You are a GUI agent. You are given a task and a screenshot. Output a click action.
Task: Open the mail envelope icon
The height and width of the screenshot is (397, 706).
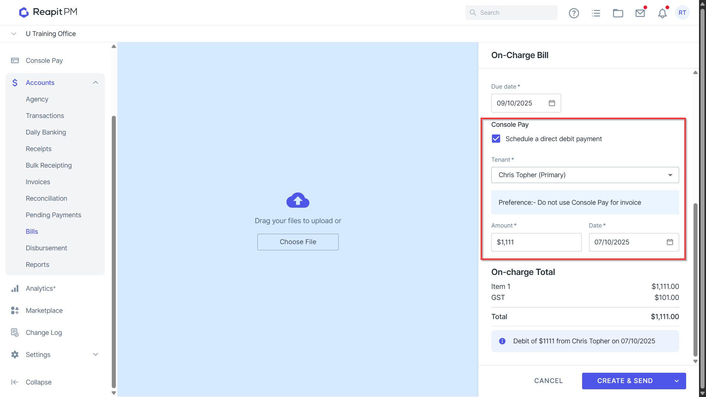640,13
